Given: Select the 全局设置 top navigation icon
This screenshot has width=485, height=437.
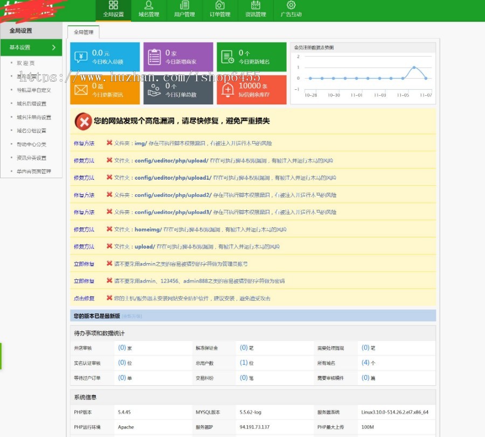Looking at the screenshot, I should (113, 10).
